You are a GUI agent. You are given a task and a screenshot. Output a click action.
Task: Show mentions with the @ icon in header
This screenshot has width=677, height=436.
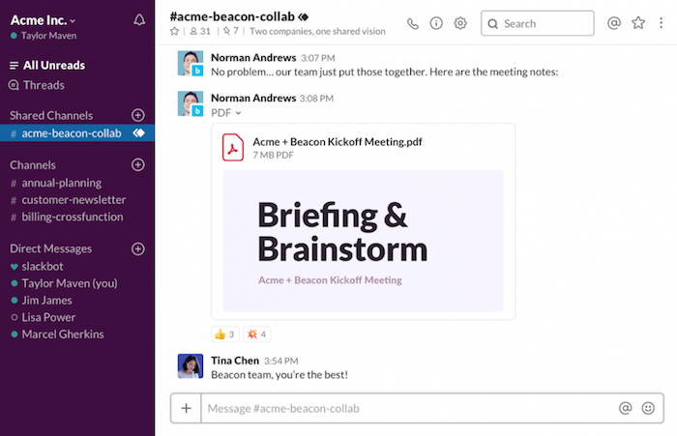(613, 23)
